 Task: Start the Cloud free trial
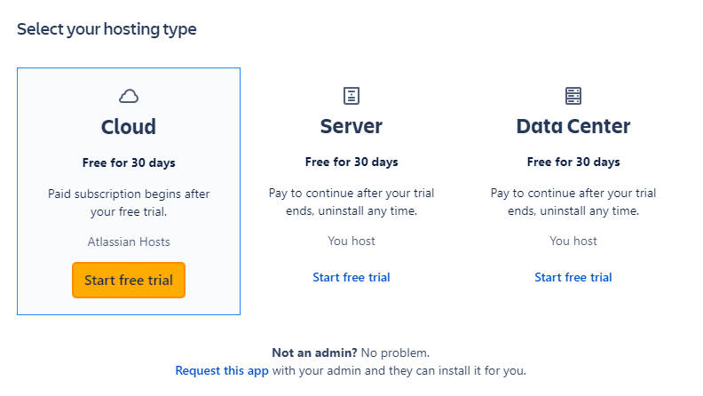tap(129, 280)
